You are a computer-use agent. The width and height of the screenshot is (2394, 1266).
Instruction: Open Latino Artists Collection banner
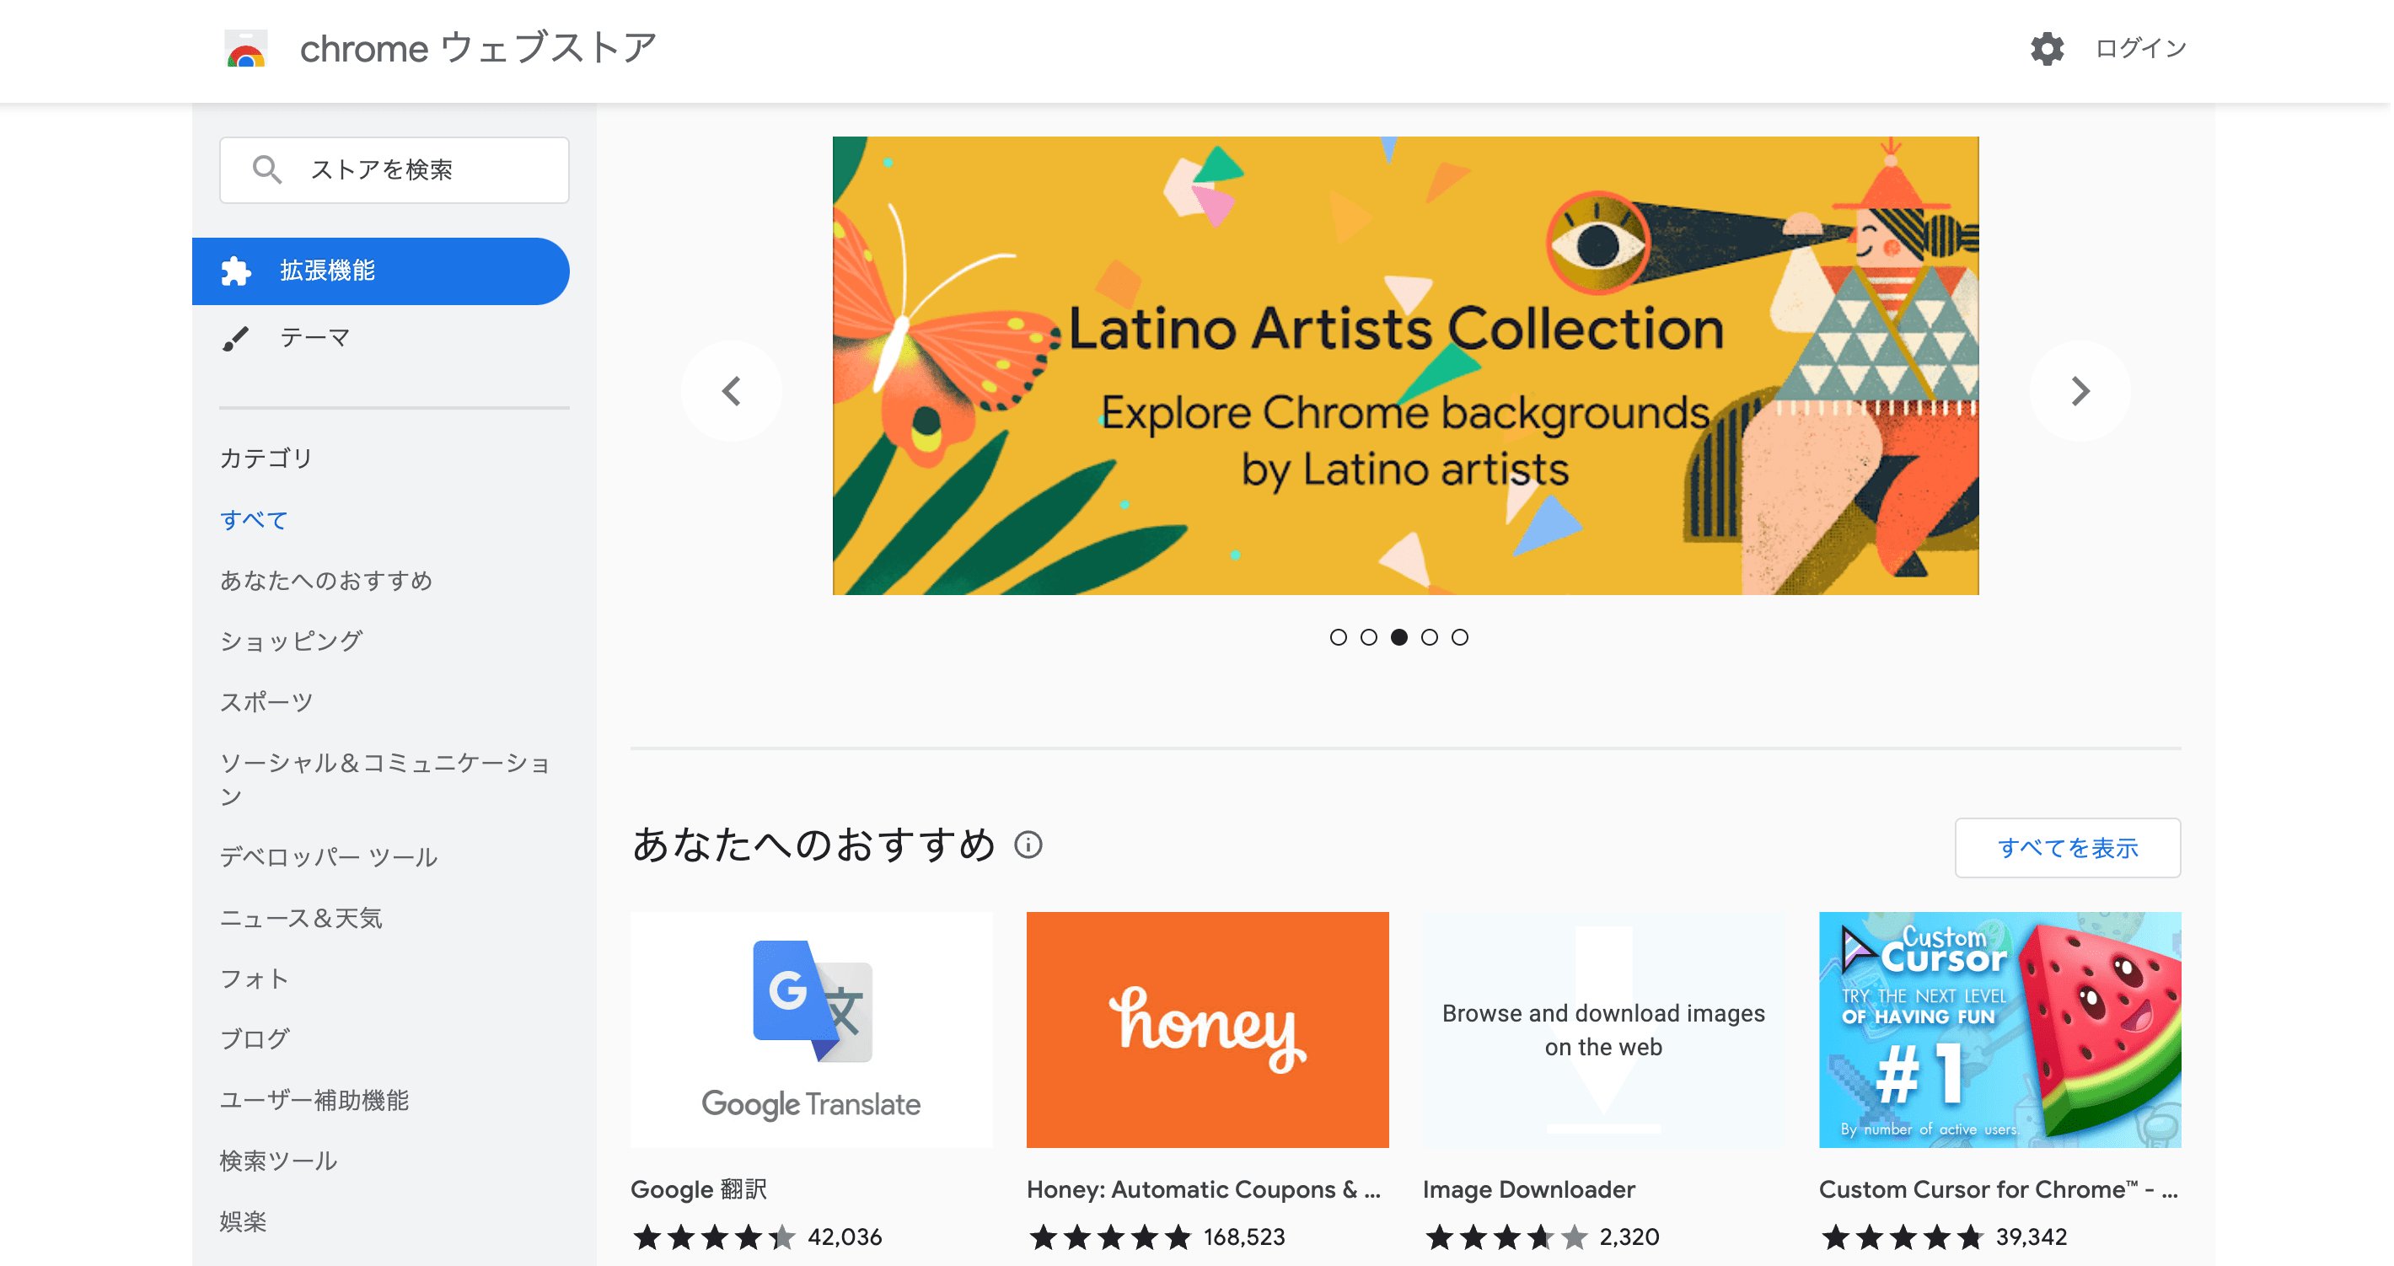tap(1405, 365)
